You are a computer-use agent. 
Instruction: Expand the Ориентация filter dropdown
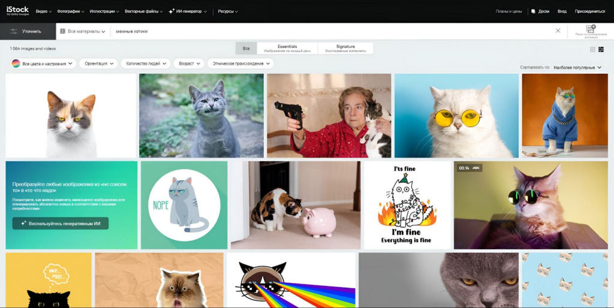98,64
